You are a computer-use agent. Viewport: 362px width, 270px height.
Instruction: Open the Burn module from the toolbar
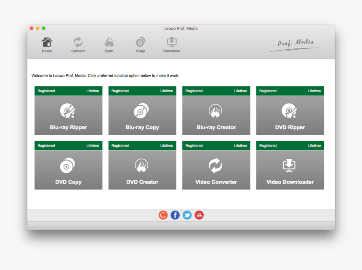tap(109, 45)
